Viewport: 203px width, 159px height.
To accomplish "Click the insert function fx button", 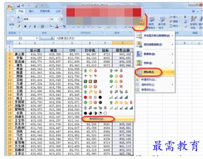I will point(52,38).
